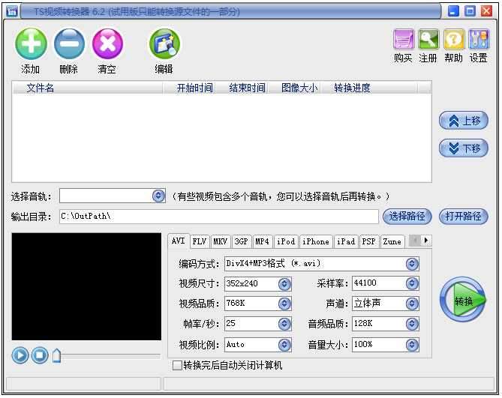Open the 购买 purchase cart icon
The width and height of the screenshot is (502, 398).
pos(404,40)
